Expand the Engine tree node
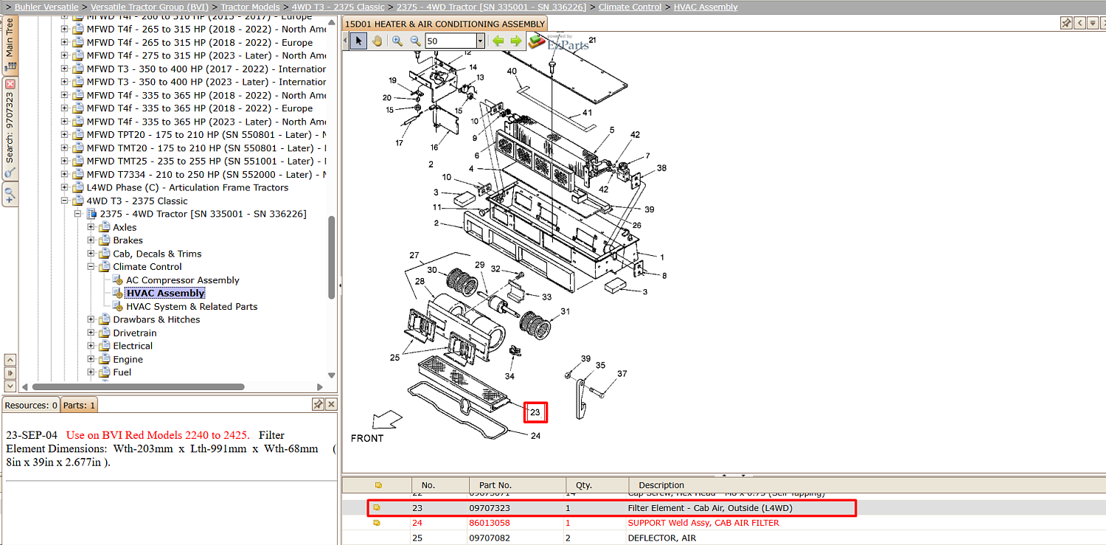 91,359
